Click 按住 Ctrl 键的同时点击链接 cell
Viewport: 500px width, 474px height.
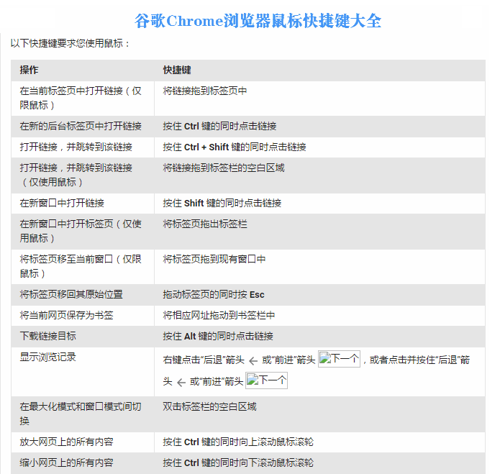pyautogui.click(x=320, y=126)
